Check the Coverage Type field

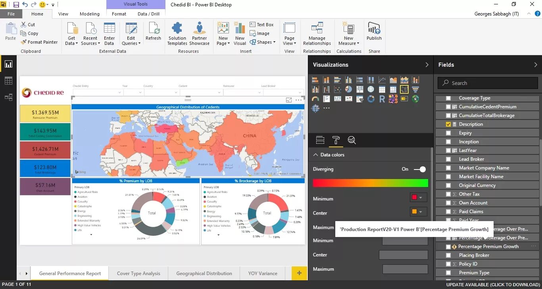click(x=448, y=98)
